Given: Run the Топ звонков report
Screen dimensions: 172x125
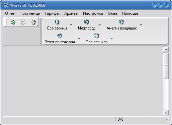Looking at the screenshot, I should tap(97, 39).
